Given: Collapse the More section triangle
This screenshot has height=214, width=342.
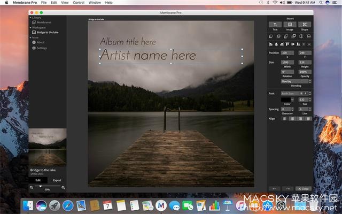Looking at the screenshot, I should pos(30,37).
